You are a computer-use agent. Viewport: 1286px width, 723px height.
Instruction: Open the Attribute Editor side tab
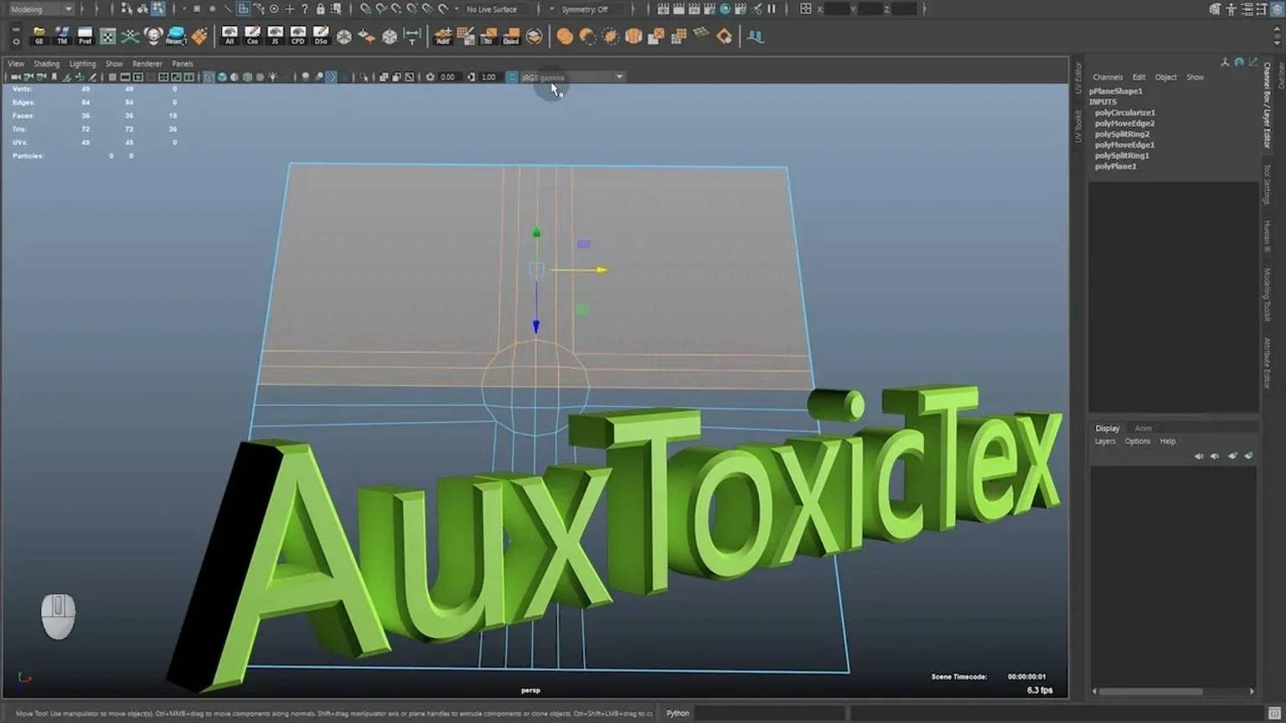(1267, 363)
